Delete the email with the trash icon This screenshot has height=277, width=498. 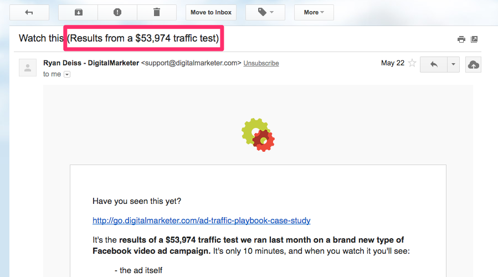(x=157, y=12)
